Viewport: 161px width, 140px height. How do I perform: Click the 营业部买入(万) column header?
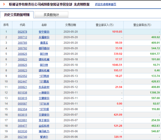point(105,25)
